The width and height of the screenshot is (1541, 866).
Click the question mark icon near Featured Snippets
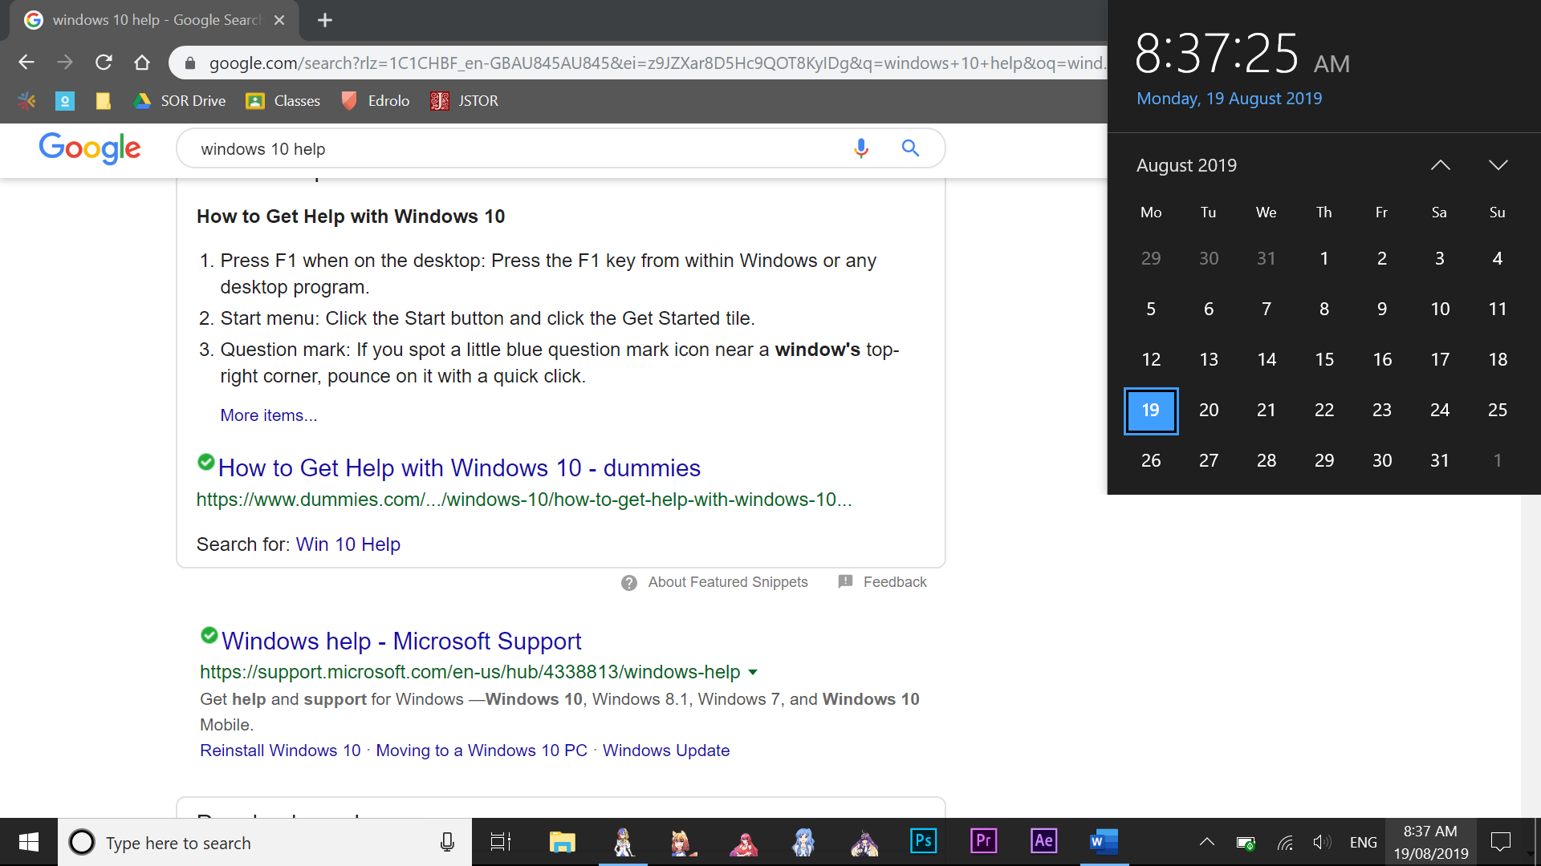[x=629, y=583]
